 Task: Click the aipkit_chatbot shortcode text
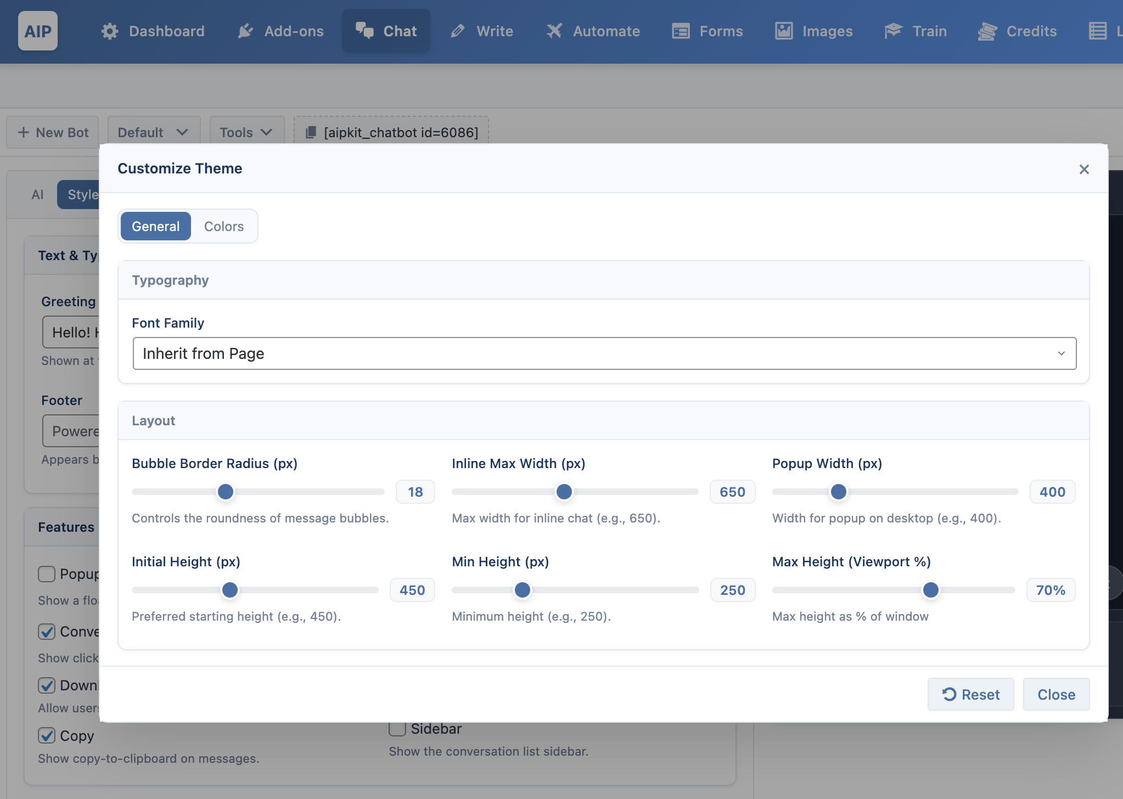tap(401, 132)
